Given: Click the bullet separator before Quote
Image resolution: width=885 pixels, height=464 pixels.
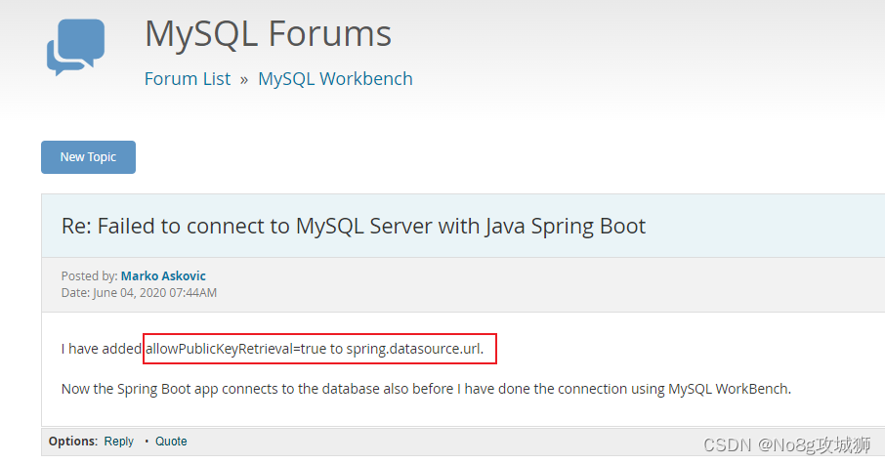Looking at the screenshot, I should point(147,442).
